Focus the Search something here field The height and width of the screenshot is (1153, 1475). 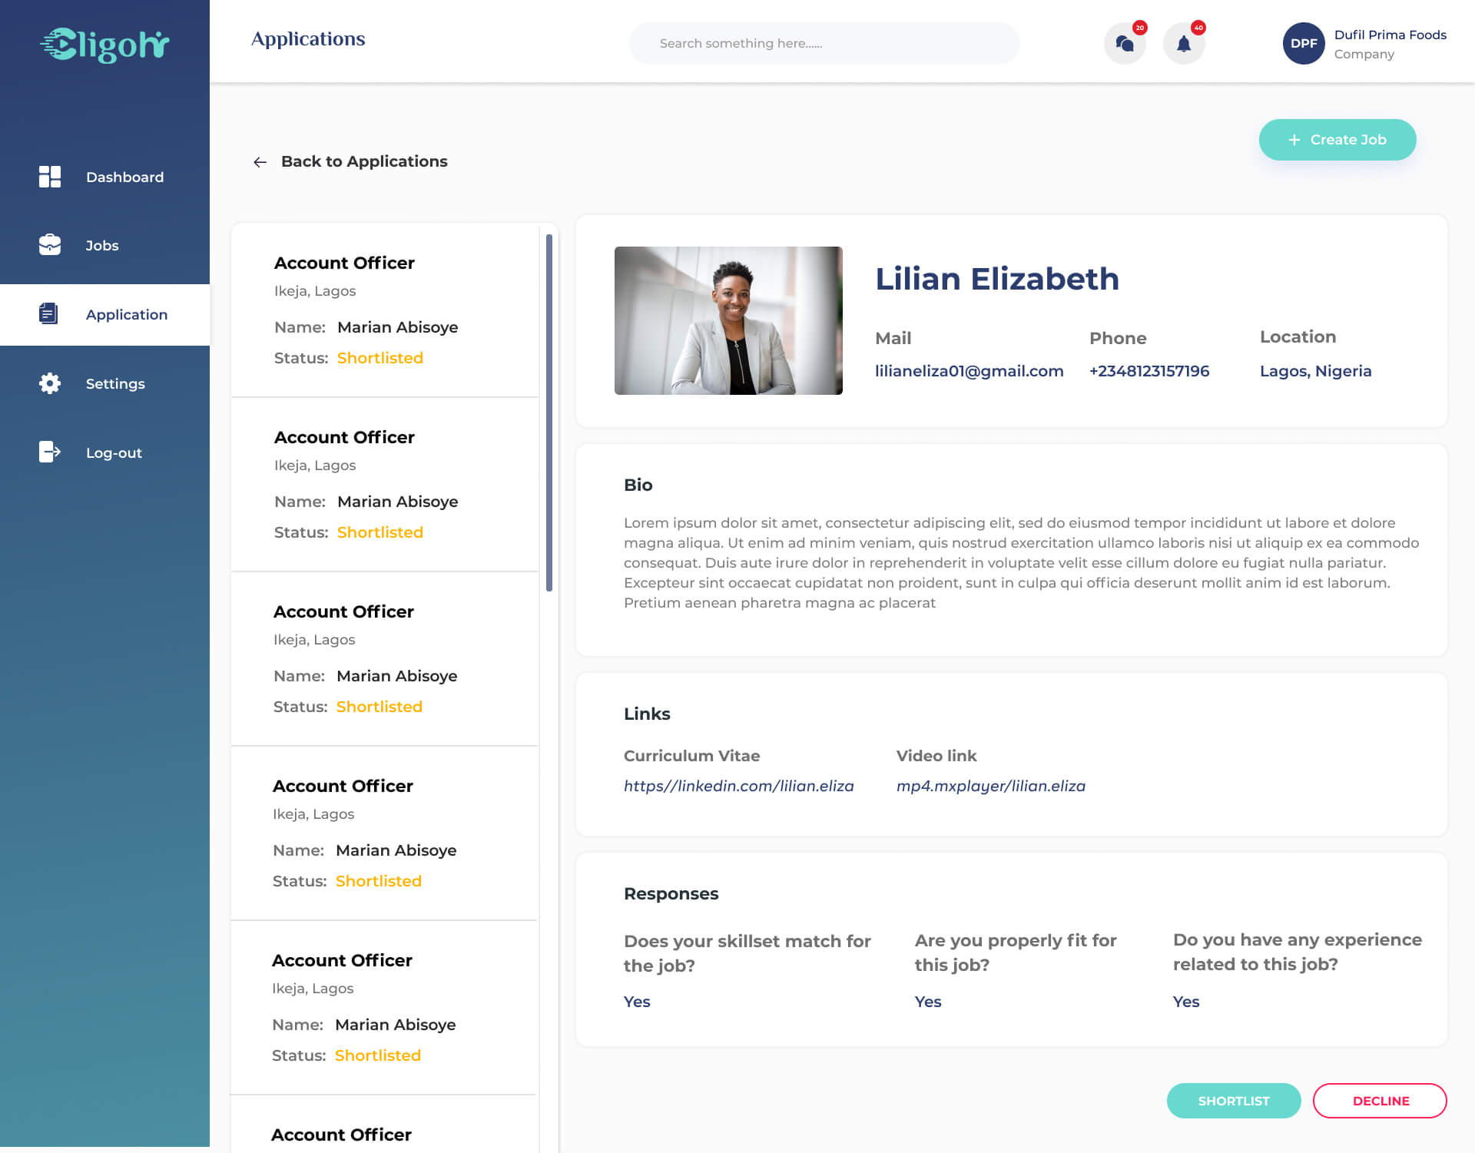pos(824,43)
